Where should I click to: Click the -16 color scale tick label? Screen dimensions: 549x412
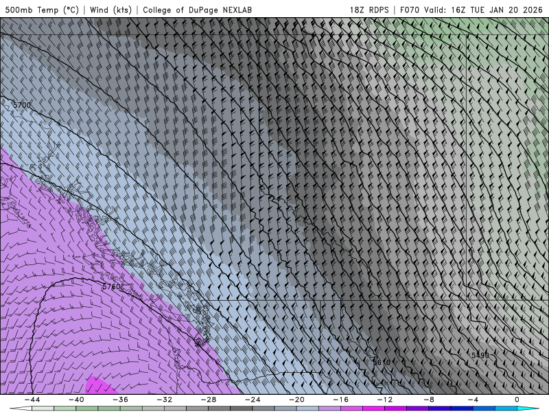pyautogui.click(x=341, y=400)
